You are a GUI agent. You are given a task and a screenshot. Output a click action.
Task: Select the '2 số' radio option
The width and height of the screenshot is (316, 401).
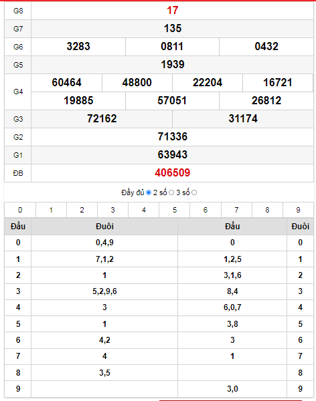point(171,192)
